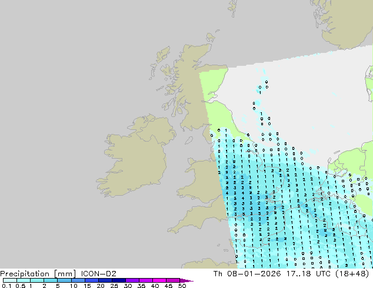Click the 'ICON-D2' model label
Viewport: 373px width, 288px height.
point(98,274)
